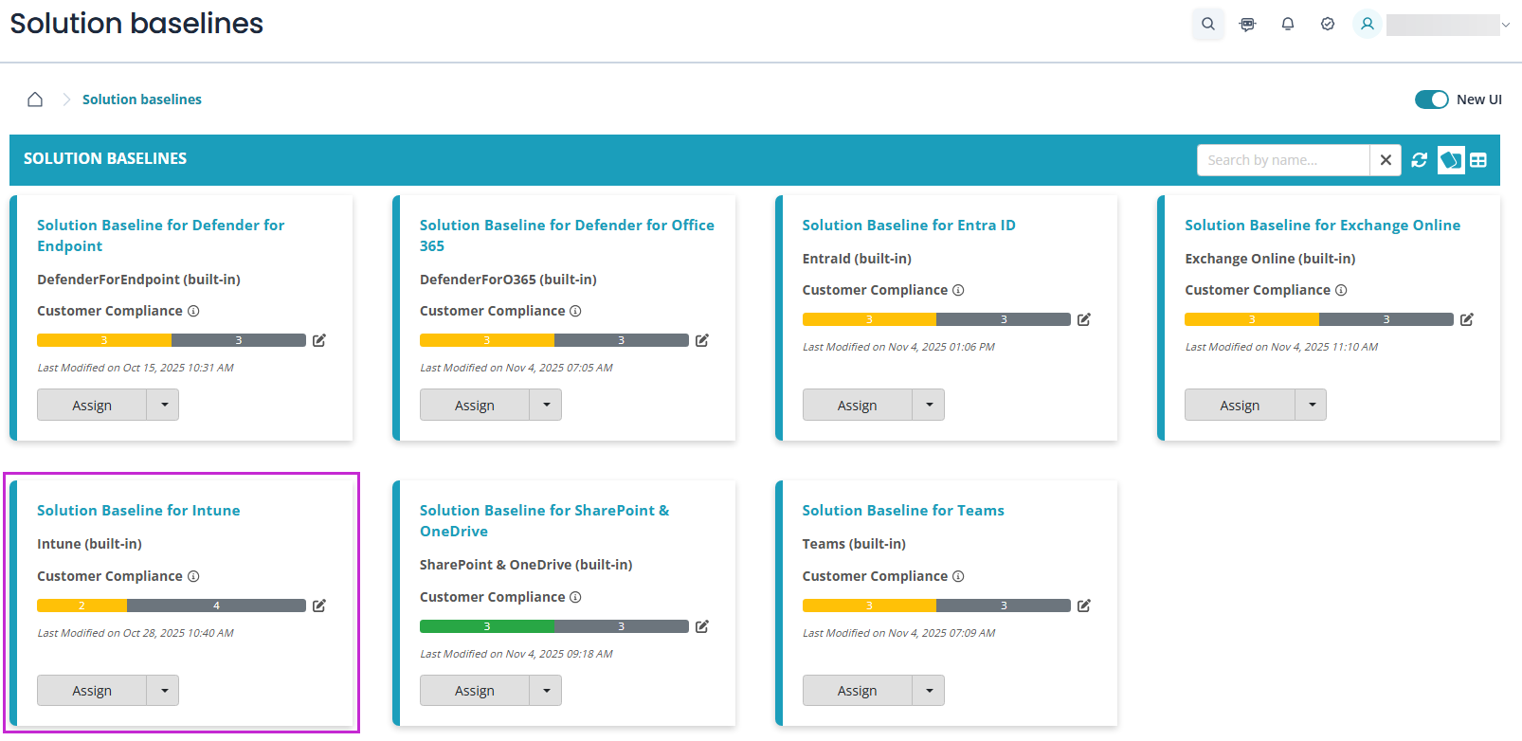Expand the Assign dropdown arrow for Defender for Office 365

tap(546, 405)
